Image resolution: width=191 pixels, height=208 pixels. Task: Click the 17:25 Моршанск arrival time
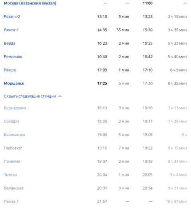point(102,84)
